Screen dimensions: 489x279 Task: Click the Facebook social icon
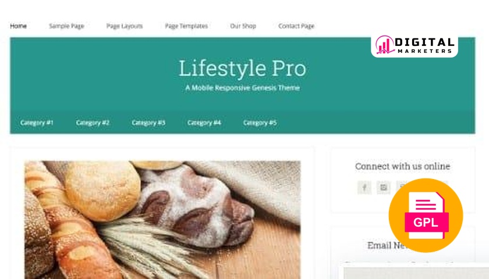coord(364,187)
